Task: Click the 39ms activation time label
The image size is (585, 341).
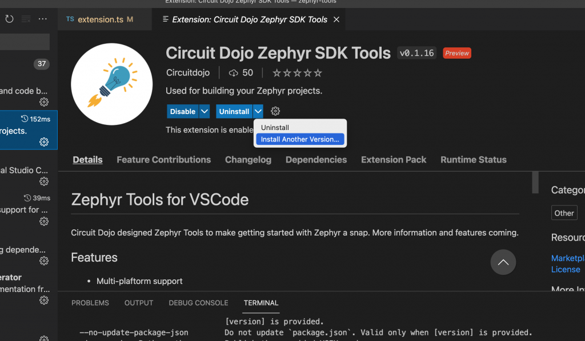Action: (37, 198)
